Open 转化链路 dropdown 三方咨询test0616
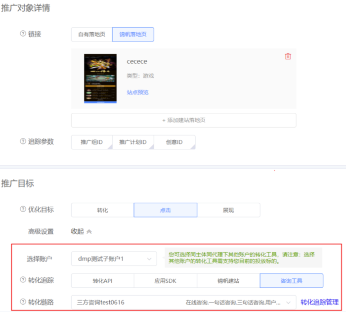346x312 pixels. point(183,302)
